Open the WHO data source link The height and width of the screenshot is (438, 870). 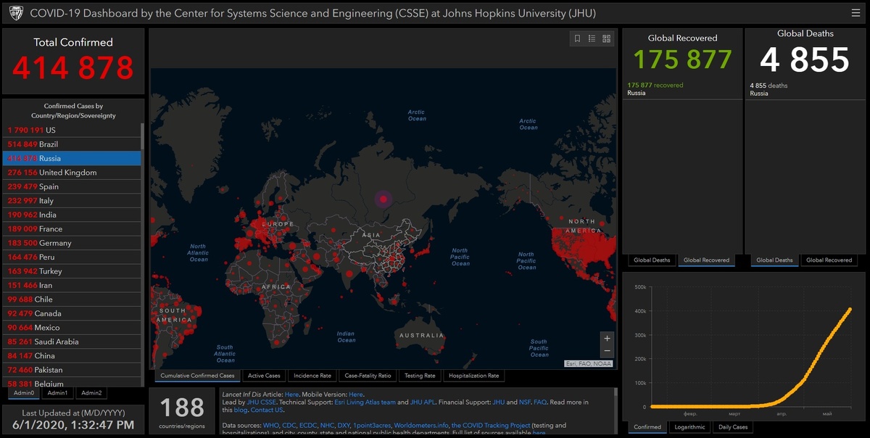[270, 426]
